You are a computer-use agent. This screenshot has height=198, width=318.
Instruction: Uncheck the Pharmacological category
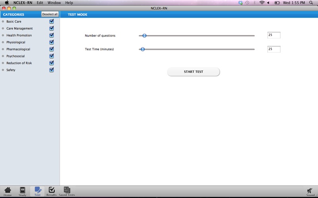pyautogui.click(x=52, y=49)
